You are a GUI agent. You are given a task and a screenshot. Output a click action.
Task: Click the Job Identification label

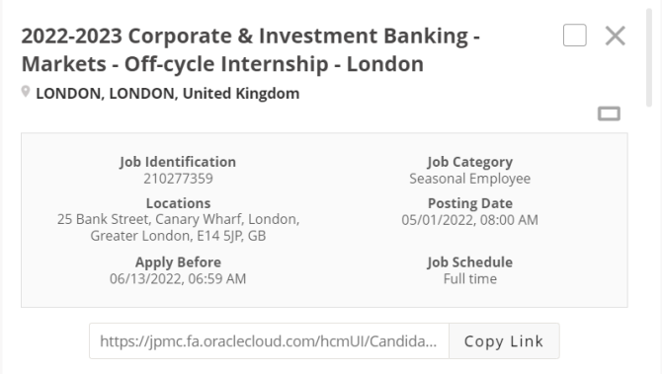coord(178,162)
